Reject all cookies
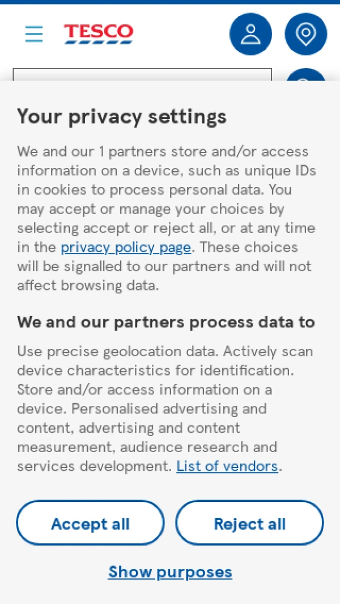Viewport: 340px width, 604px height. click(249, 523)
